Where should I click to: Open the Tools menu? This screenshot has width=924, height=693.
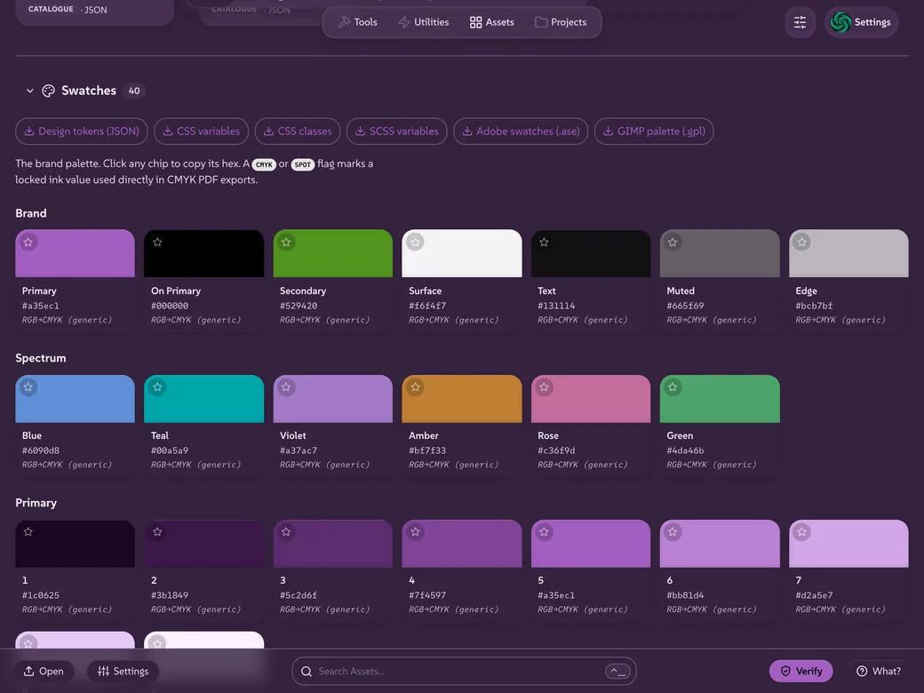tap(358, 22)
